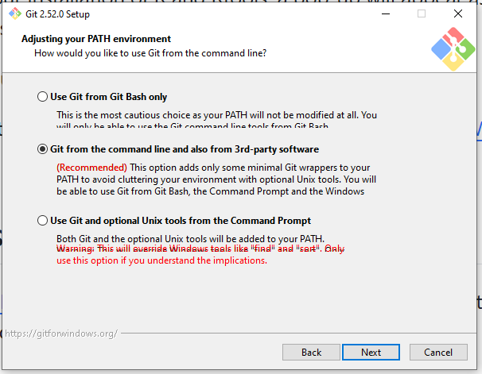The image size is (482, 374).
Task: Go to the previous step with Back
Action: click(x=311, y=352)
